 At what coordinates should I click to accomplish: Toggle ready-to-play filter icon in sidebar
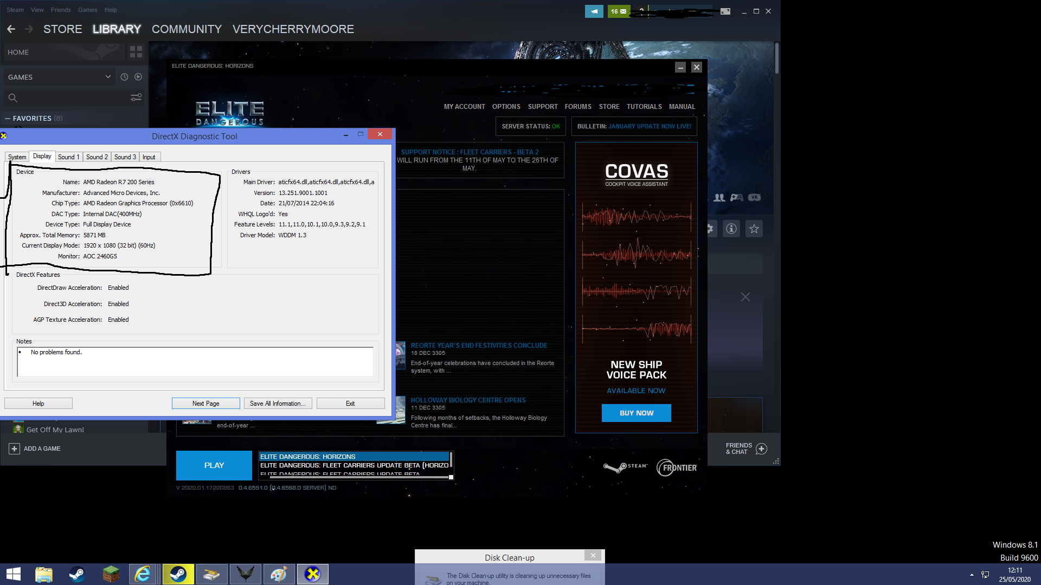(x=138, y=77)
